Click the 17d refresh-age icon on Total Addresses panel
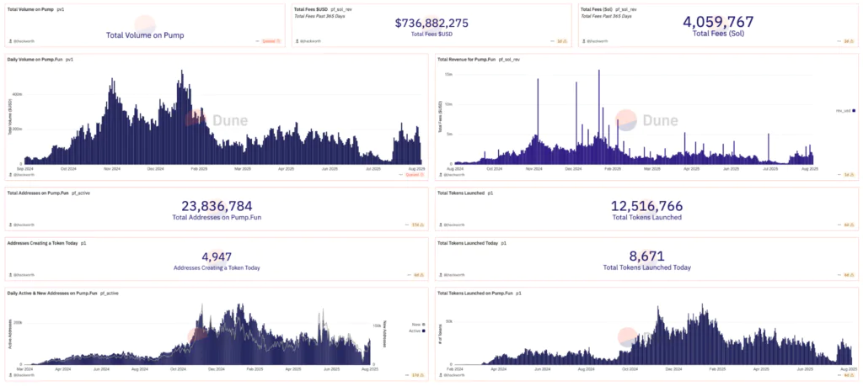This screenshot has width=863, height=386. tap(416, 225)
